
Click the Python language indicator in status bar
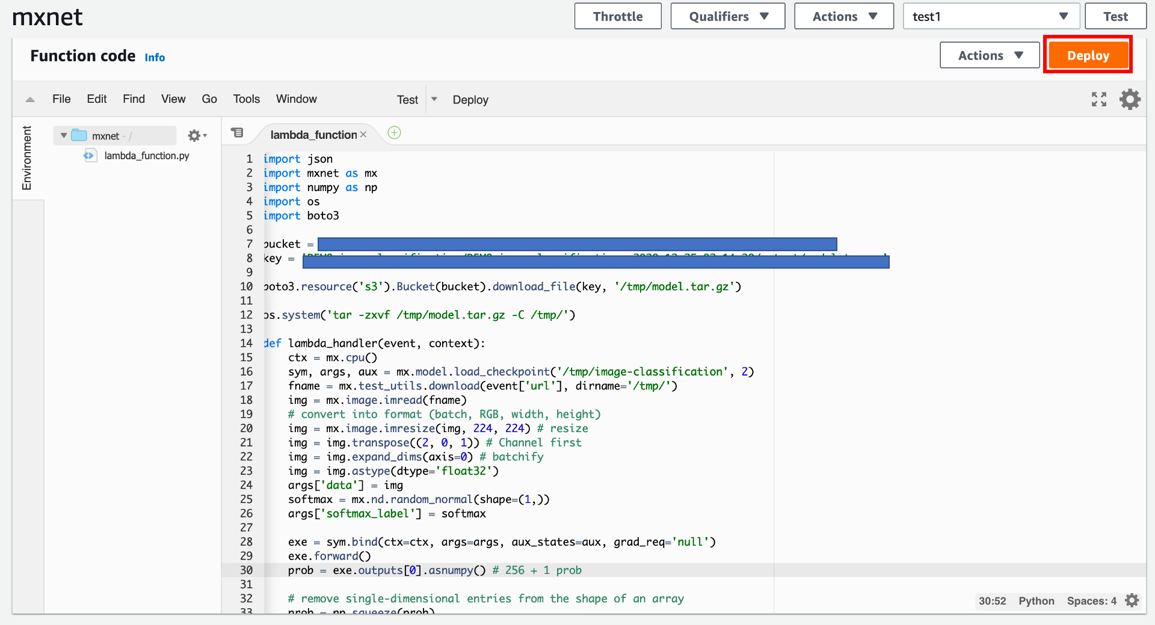point(1036,601)
